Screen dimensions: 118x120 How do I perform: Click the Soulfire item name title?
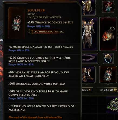tap(36, 10)
